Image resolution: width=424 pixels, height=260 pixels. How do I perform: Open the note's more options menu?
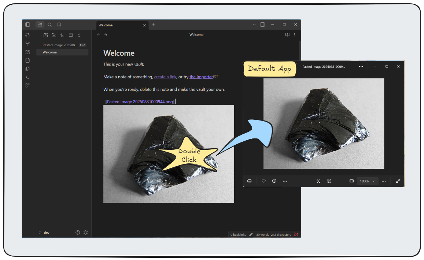[295, 34]
